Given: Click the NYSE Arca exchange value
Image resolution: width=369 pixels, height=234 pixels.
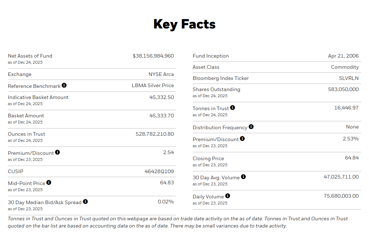Looking at the screenshot, I should 161,74.
